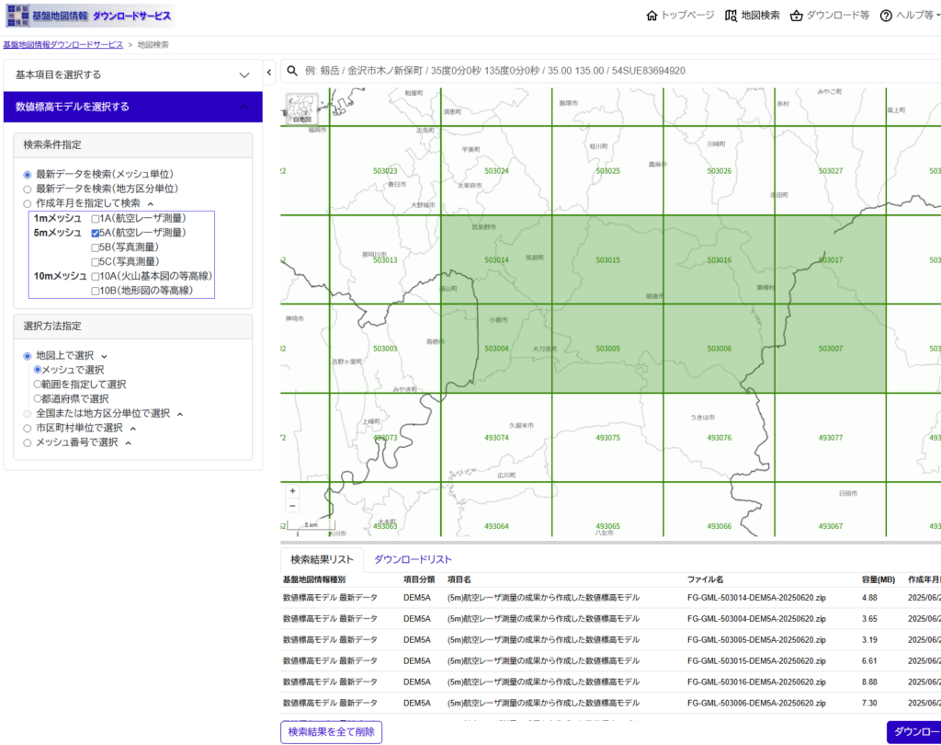Click the map zoom out minus button

pos(292,505)
